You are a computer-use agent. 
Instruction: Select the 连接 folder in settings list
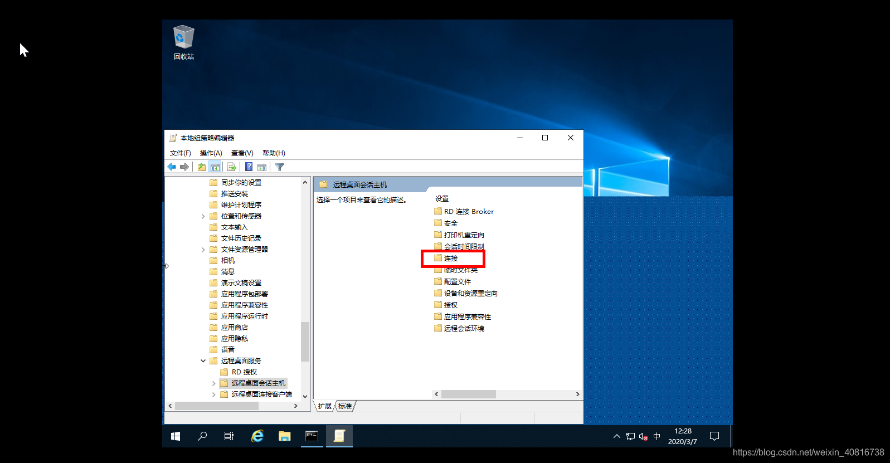[450, 259]
